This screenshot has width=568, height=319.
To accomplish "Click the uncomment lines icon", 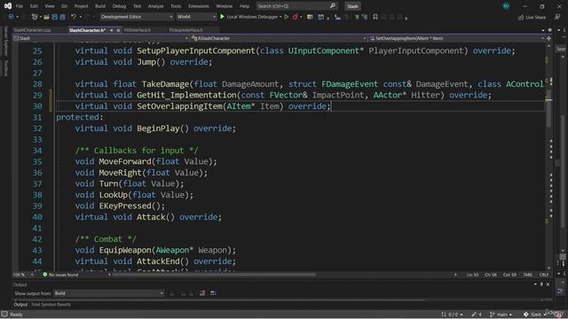I will pos(365,17).
